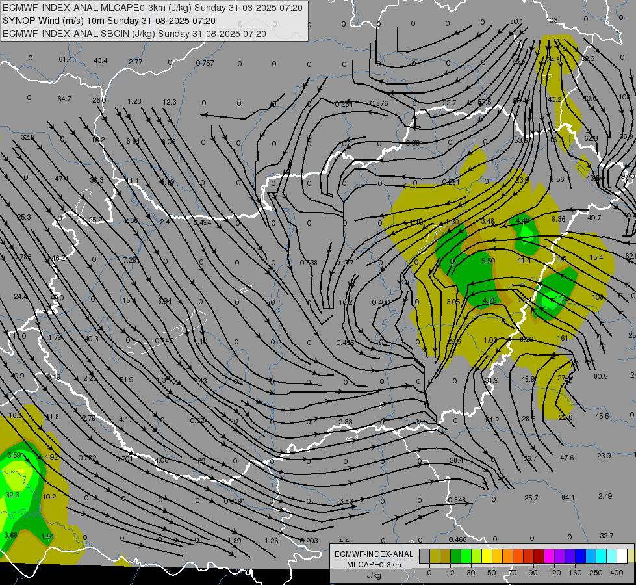
Task: Click the legend title ECMWF-INDEX-ANAL
Action: 374,554
